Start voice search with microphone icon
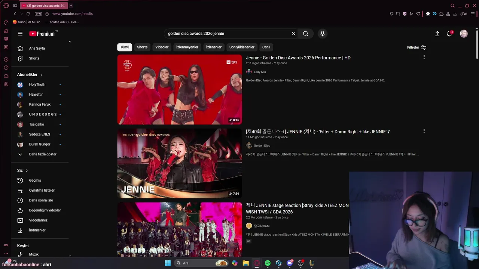This screenshot has height=269, width=479. click(323, 34)
